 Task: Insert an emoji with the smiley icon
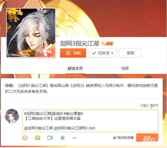coord(25,138)
